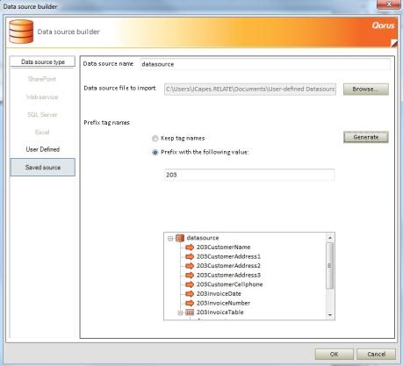The height and width of the screenshot is (366, 403).
Task: Collapse the 203InvoiceTable tree node
Action: point(180,313)
